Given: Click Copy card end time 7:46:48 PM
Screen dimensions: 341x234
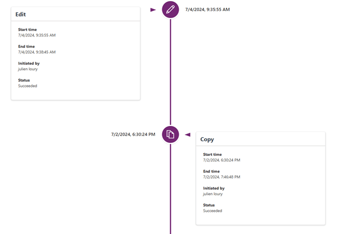Looking at the screenshot, I should point(222,177).
